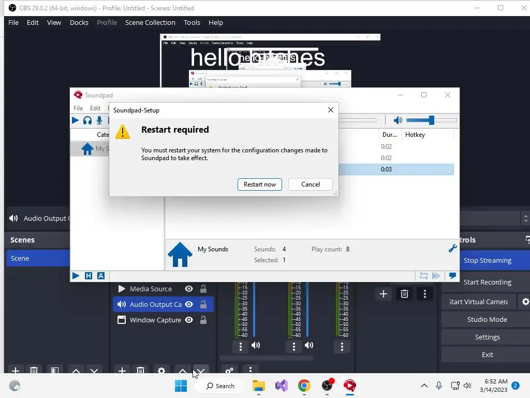Click the A icon in Soundpad bottom bar
Screen dimensions: 530x398
pyautogui.click(x=101, y=276)
